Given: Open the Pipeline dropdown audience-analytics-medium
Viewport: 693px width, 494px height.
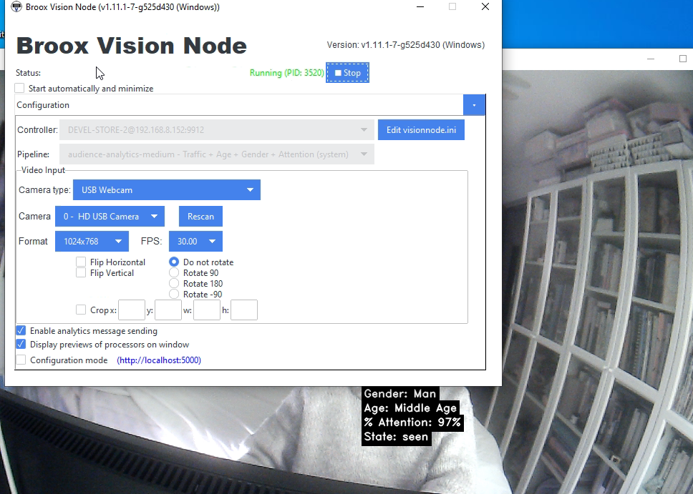Looking at the screenshot, I should 217,154.
